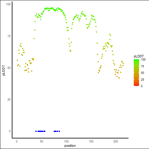This screenshot has width=149, height=149.
Task: Click the legend label 100
Action: tap(143, 60)
